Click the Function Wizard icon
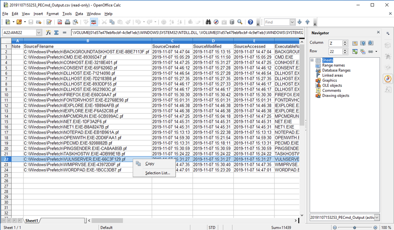The width and height of the screenshot is (394, 230). point(48,33)
